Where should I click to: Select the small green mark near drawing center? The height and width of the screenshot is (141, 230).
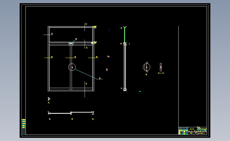(140, 92)
